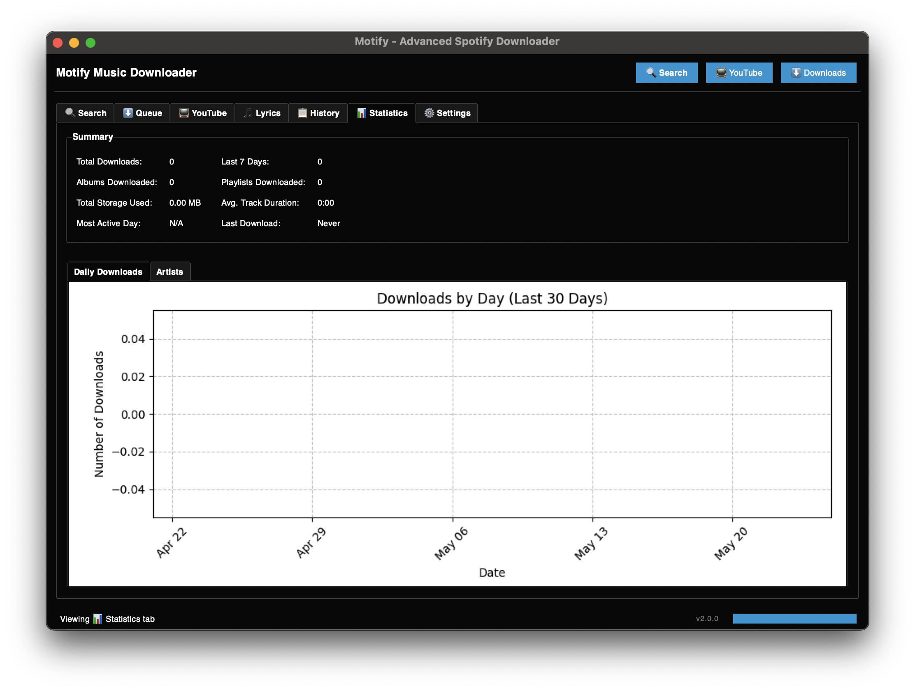Click the chart title 'Downloads by Day (Last 30 Days)'
The height and width of the screenshot is (691, 915).
[492, 298]
